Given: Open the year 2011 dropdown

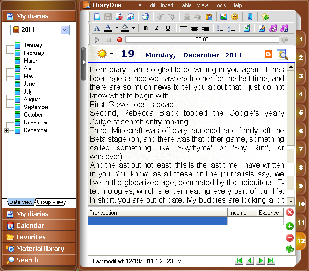Looking at the screenshot, I should (65, 30).
